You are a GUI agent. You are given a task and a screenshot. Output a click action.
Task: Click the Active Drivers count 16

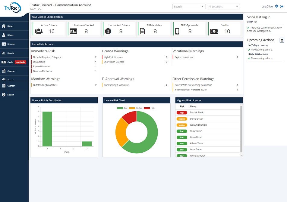[x=52, y=31]
